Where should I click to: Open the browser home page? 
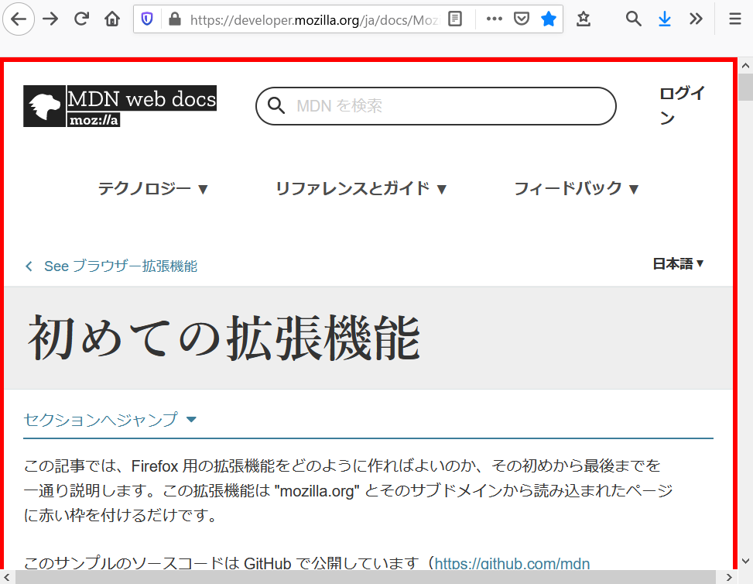[112, 19]
